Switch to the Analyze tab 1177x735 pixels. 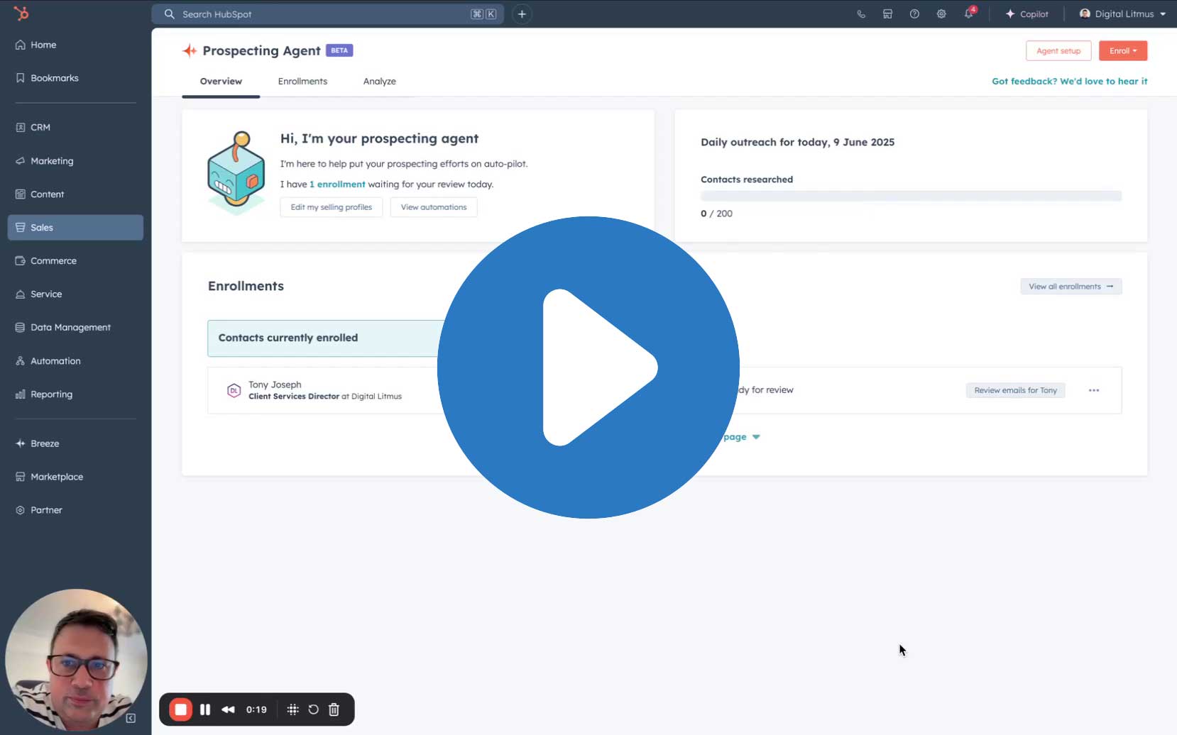tap(380, 82)
